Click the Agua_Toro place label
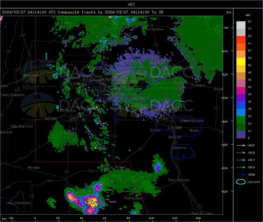Viewport: 263px width, 222px height. pyautogui.click(x=31, y=75)
